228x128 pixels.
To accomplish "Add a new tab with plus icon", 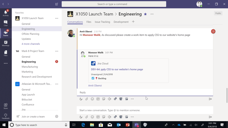I will [x=133, y=22].
